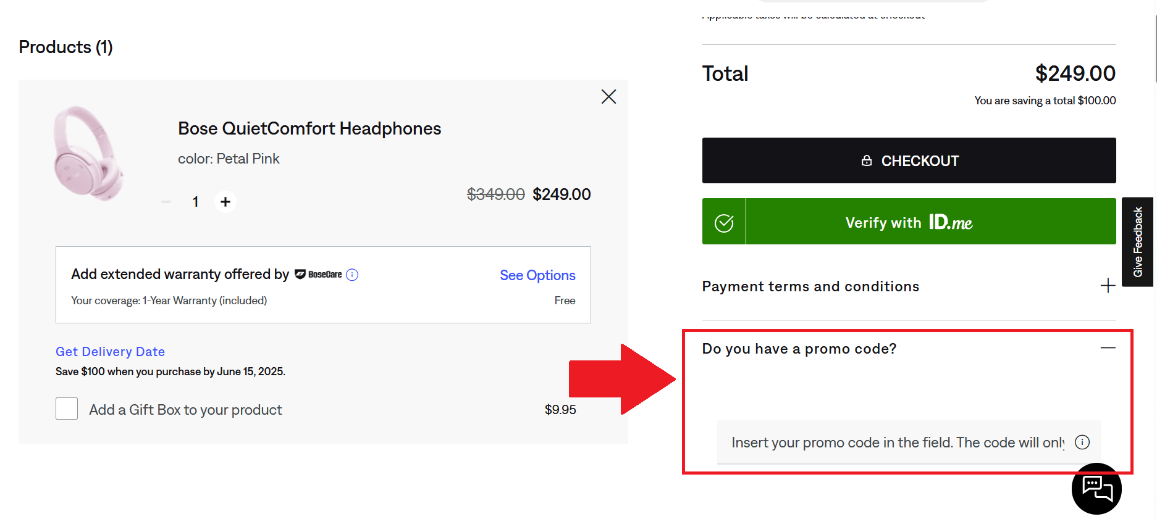Screen dimensions: 1157x519
Task: Open the Give Feedback side tab
Action: pyautogui.click(x=1137, y=242)
